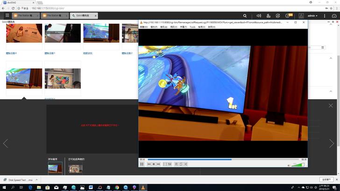Seek on the VLC playback progress bar
The height and width of the screenshot is (191, 340).
click(223, 159)
